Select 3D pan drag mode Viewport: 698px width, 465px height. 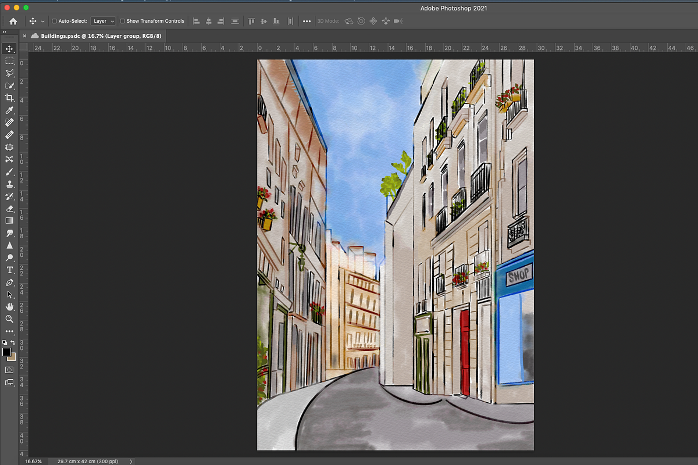pos(373,21)
